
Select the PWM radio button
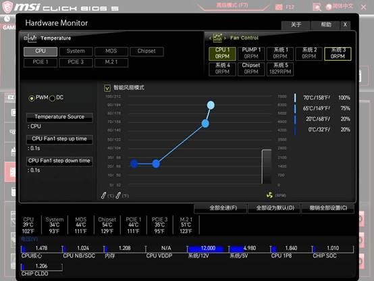[x=32, y=98]
